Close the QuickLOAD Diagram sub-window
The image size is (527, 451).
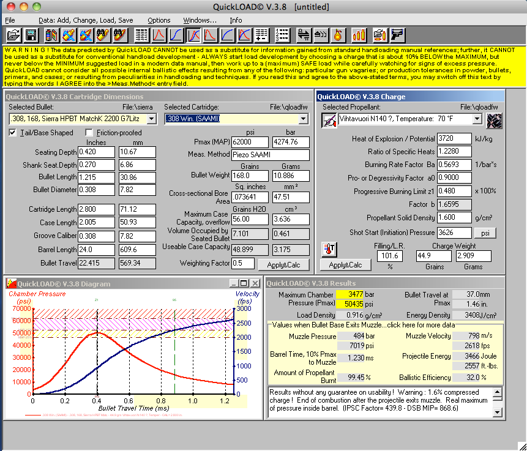click(x=255, y=283)
